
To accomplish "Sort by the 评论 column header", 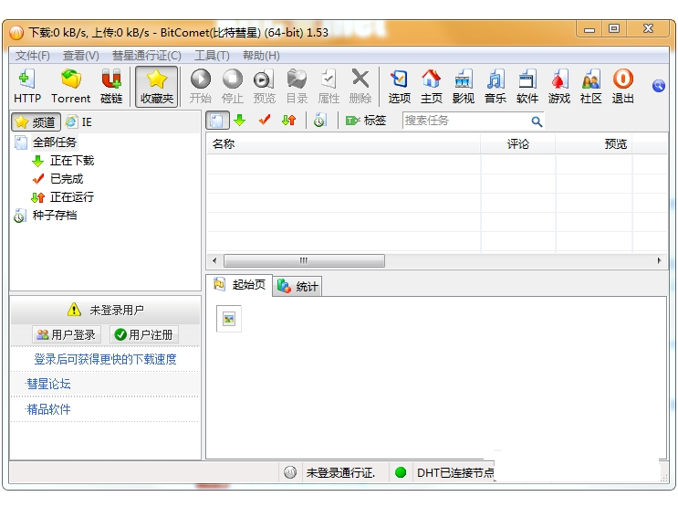I will 518,143.
